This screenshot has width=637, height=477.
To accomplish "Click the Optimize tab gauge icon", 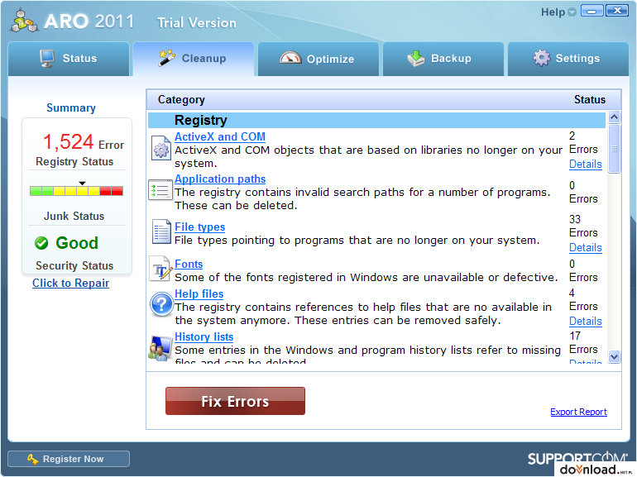I will [290, 58].
